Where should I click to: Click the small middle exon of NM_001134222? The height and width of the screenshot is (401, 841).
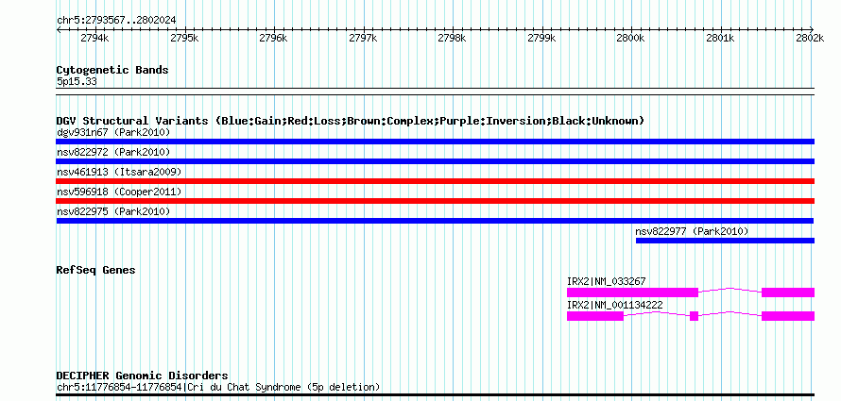[x=694, y=316]
